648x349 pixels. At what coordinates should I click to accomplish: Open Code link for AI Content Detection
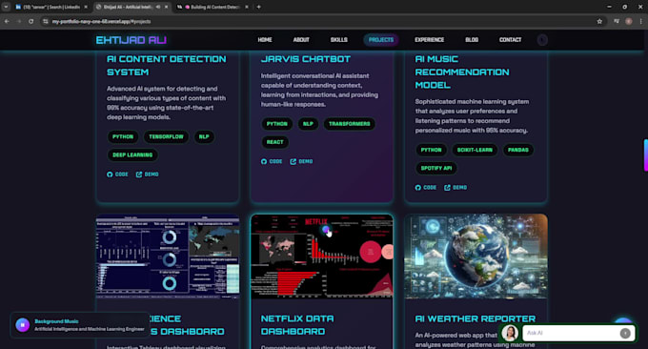click(x=117, y=174)
